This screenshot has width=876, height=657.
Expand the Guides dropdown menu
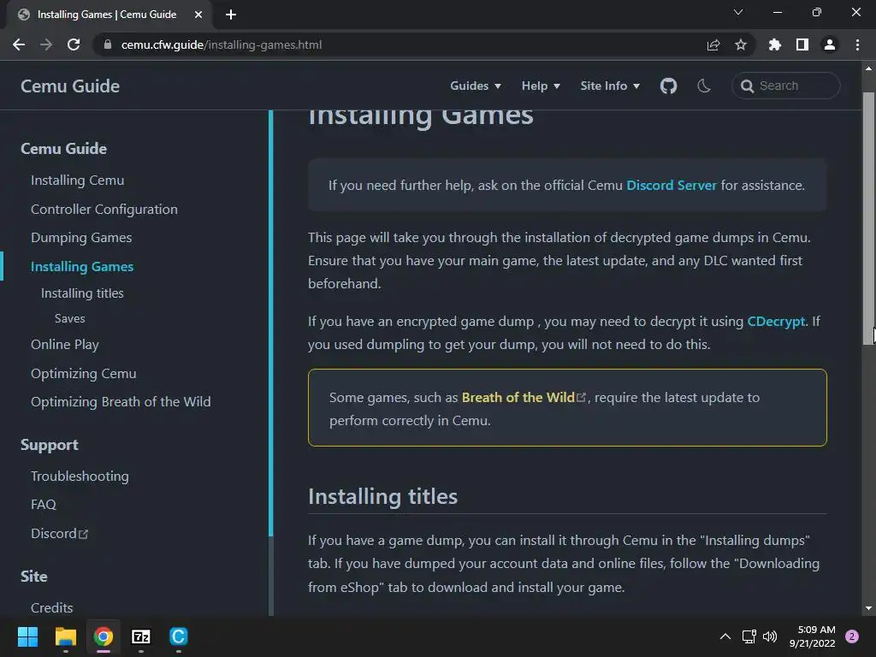click(x=476, y=86)
